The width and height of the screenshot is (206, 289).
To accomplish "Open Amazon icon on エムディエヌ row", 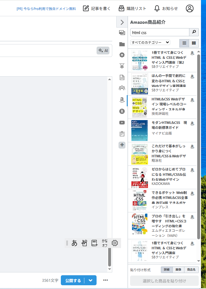I will click(192, 217).
